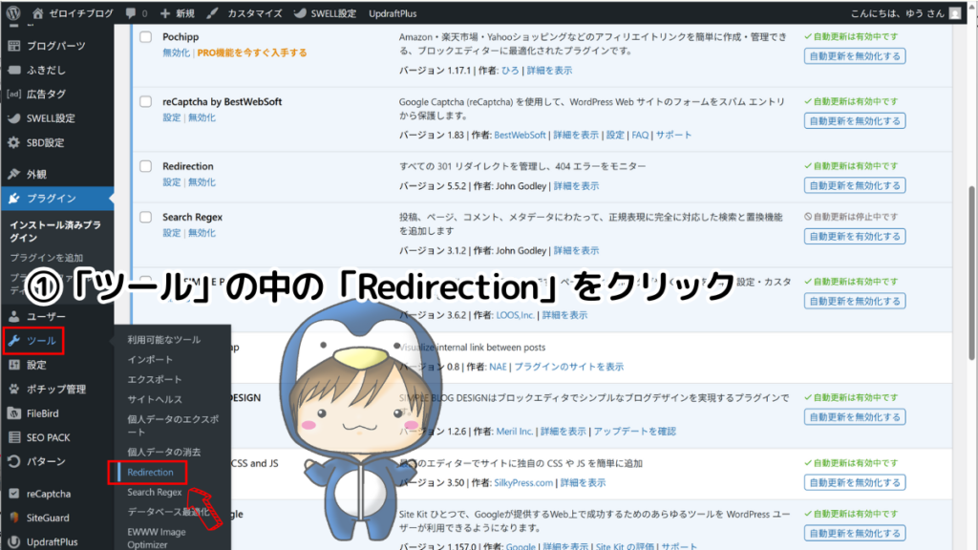Click the plus icon for 新規

tap(164, 13)
